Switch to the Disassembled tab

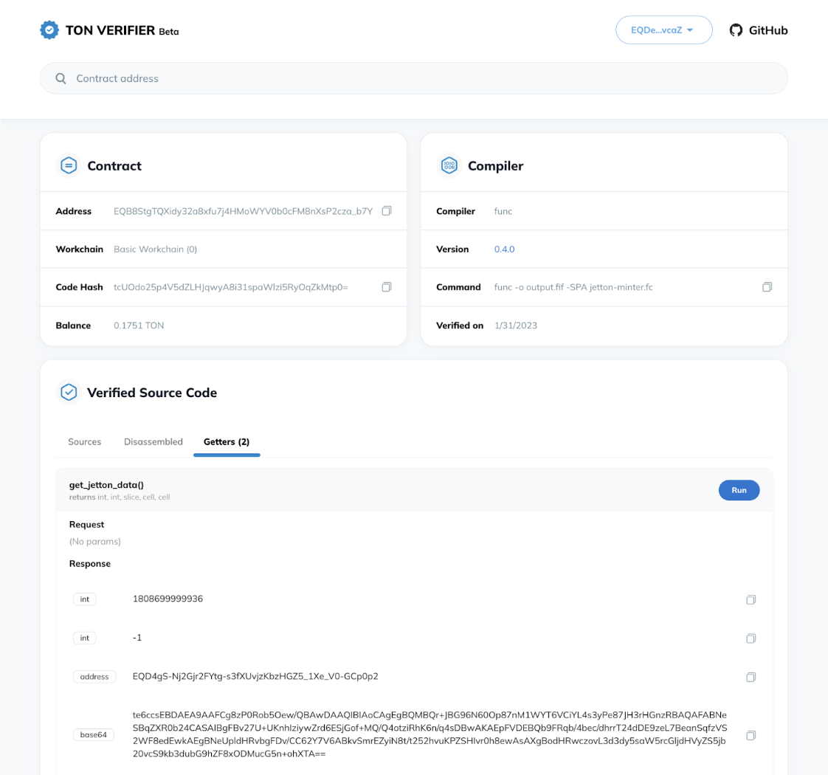click(x=153, y=441)
